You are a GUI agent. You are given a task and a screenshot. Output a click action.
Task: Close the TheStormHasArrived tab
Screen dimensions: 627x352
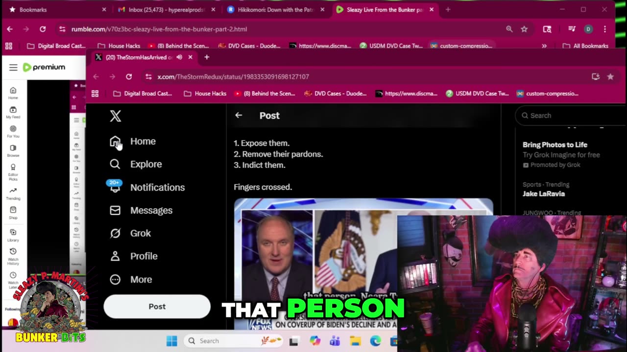click(190, 57)
